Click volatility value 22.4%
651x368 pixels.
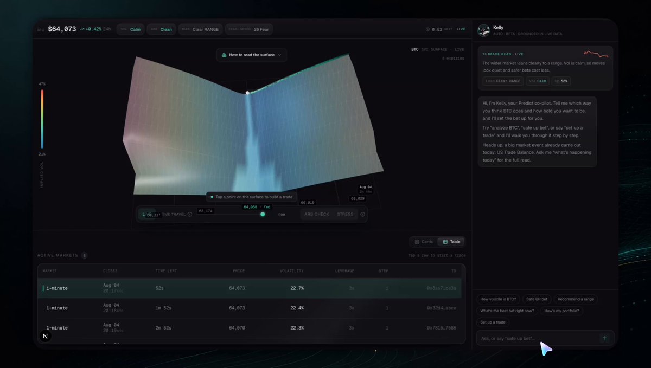pos(297,308)
